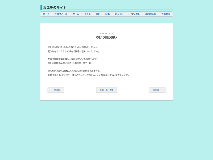Go to previous day with ← 前の日
The height and width of the screenshot is (160, 213).
[x=56, y=90]
